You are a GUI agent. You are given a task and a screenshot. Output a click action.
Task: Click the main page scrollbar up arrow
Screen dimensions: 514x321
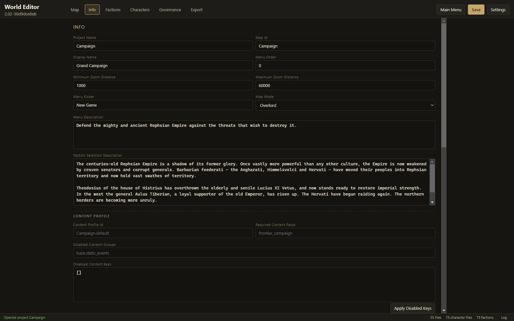click(444, 21)
